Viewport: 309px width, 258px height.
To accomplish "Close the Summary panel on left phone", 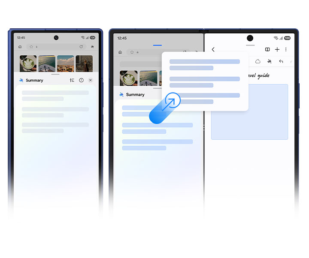I will click(91, 80).
